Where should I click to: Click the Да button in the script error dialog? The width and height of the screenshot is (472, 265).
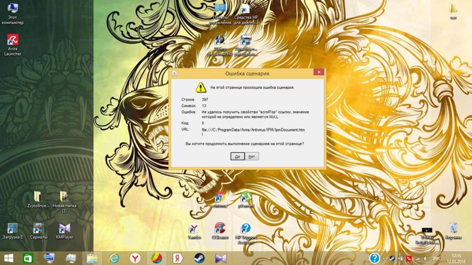pyautogui.click(x=237, y=156)
